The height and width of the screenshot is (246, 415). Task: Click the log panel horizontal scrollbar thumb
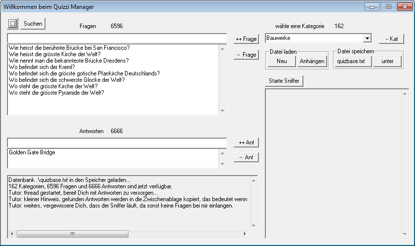pos(72,234)
